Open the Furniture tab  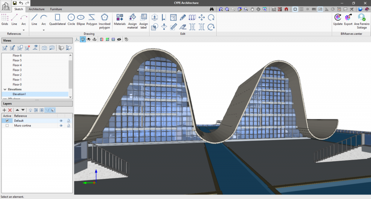click(56, 9)
